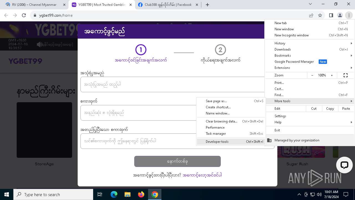The height and width of the screenshot is (200, 355).
Task: Click step 2 circle in registration wizard
Action: coord(220,50)
